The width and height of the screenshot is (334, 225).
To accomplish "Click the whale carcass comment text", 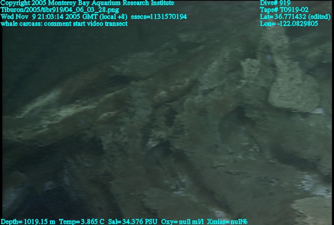I will pyautogui.click(x=64, y=24).
